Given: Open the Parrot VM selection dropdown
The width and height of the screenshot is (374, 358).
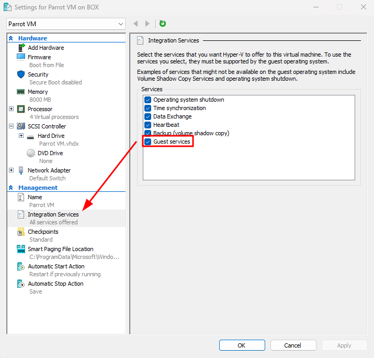Looking at the screenshot, I should coord(66,24).
